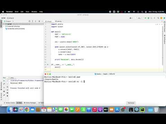Click the line 'import pickle' in editor
This screenshot has height=124, width=166.
click(x=57, y=24)
